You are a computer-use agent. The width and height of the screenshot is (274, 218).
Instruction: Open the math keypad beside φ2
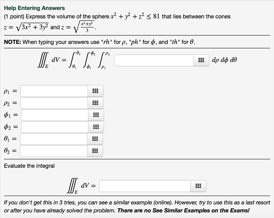(x=96, y=127)
